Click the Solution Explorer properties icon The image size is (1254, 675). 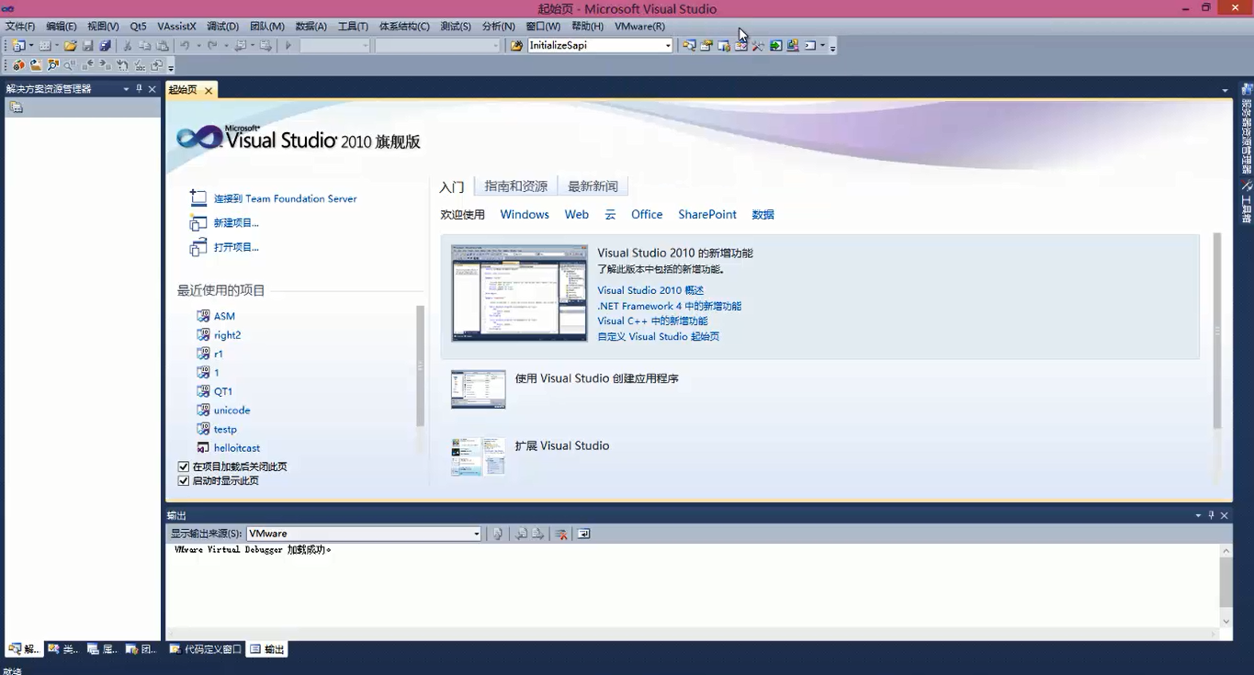point(16,107)
